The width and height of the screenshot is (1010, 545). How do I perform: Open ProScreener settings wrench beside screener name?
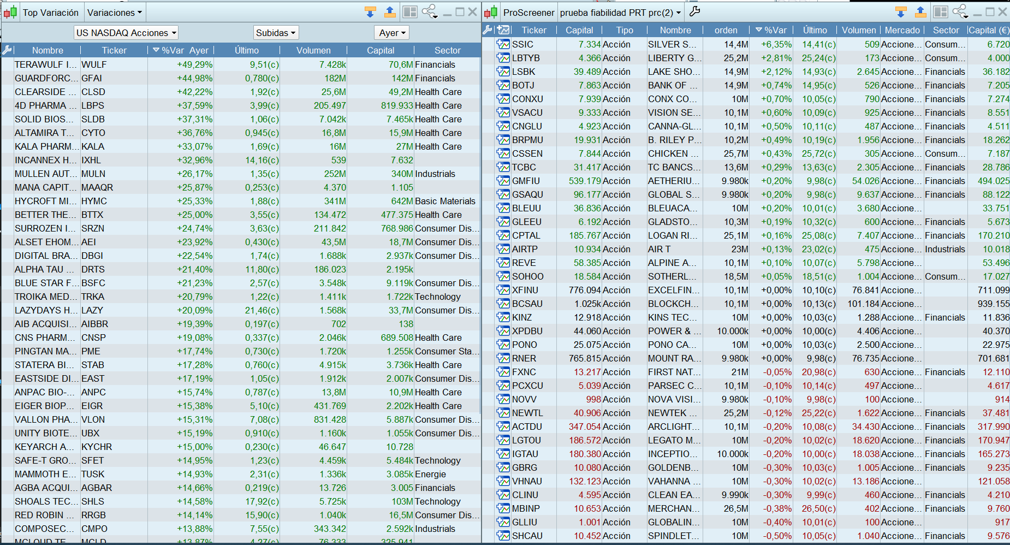694,11
